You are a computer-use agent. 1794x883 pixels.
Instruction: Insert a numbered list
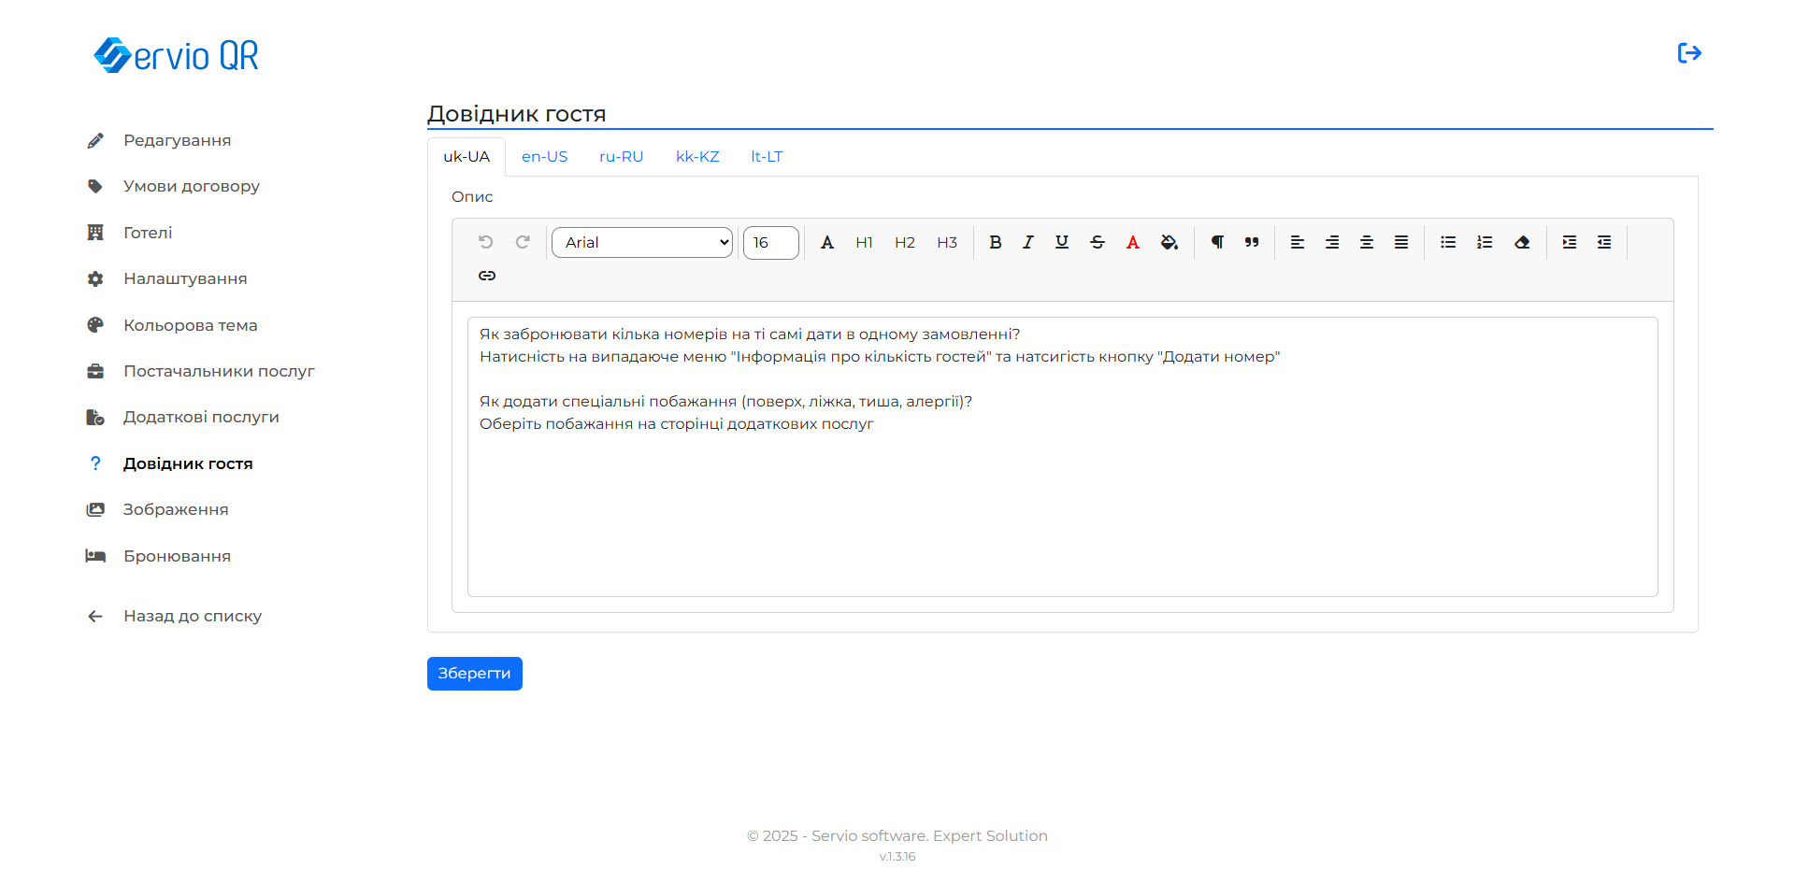click(x=1484, y=242)
